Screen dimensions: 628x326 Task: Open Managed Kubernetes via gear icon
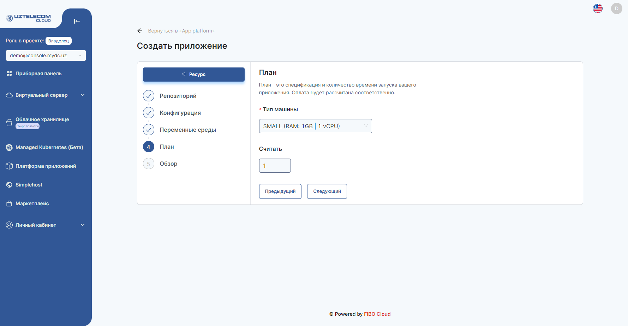click(x=9, y=147)
